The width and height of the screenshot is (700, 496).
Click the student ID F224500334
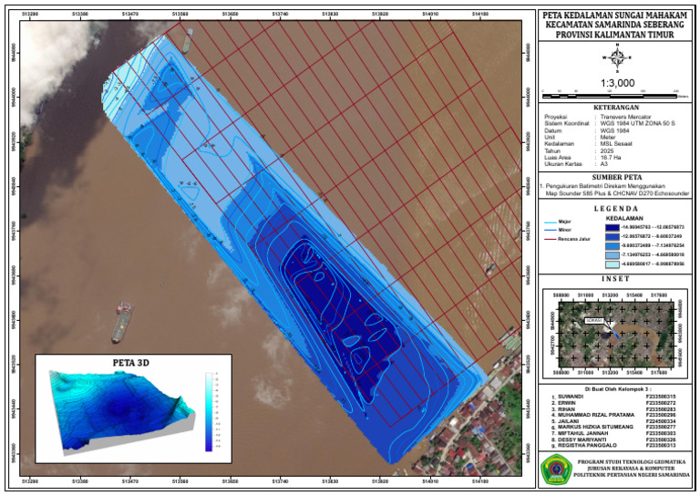point(661,421)
